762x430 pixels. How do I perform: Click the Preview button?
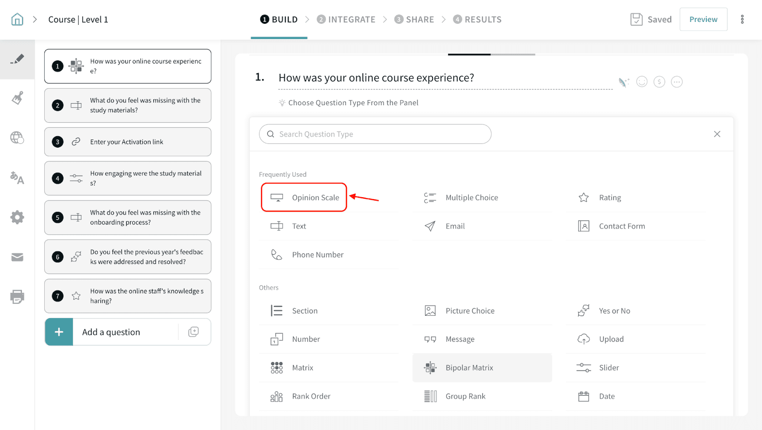click(x=703, y=20)
